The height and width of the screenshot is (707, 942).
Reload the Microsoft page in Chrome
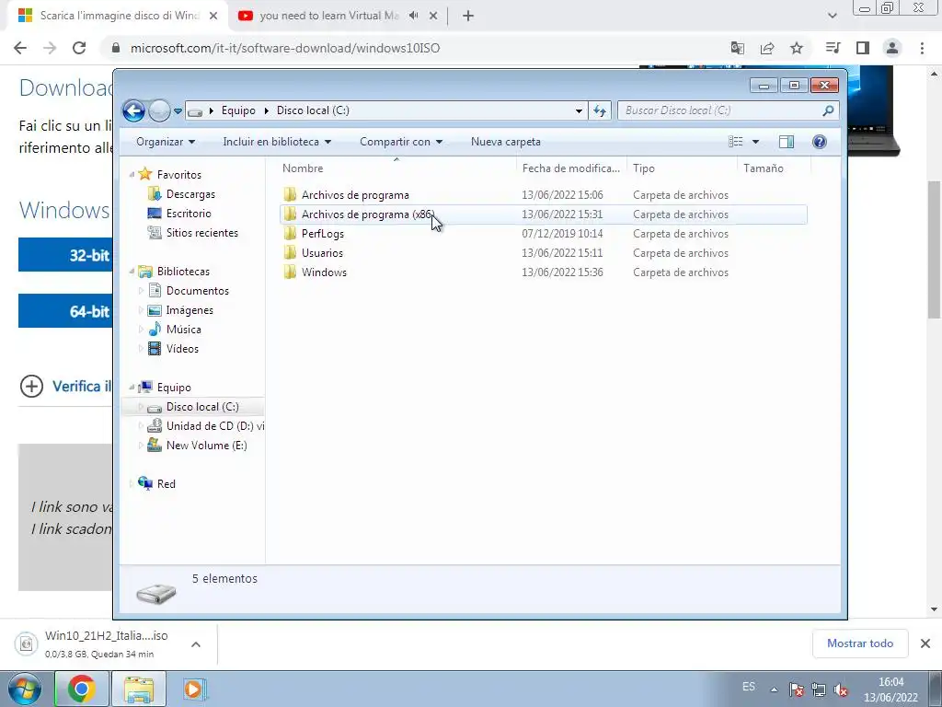[79, 48]
